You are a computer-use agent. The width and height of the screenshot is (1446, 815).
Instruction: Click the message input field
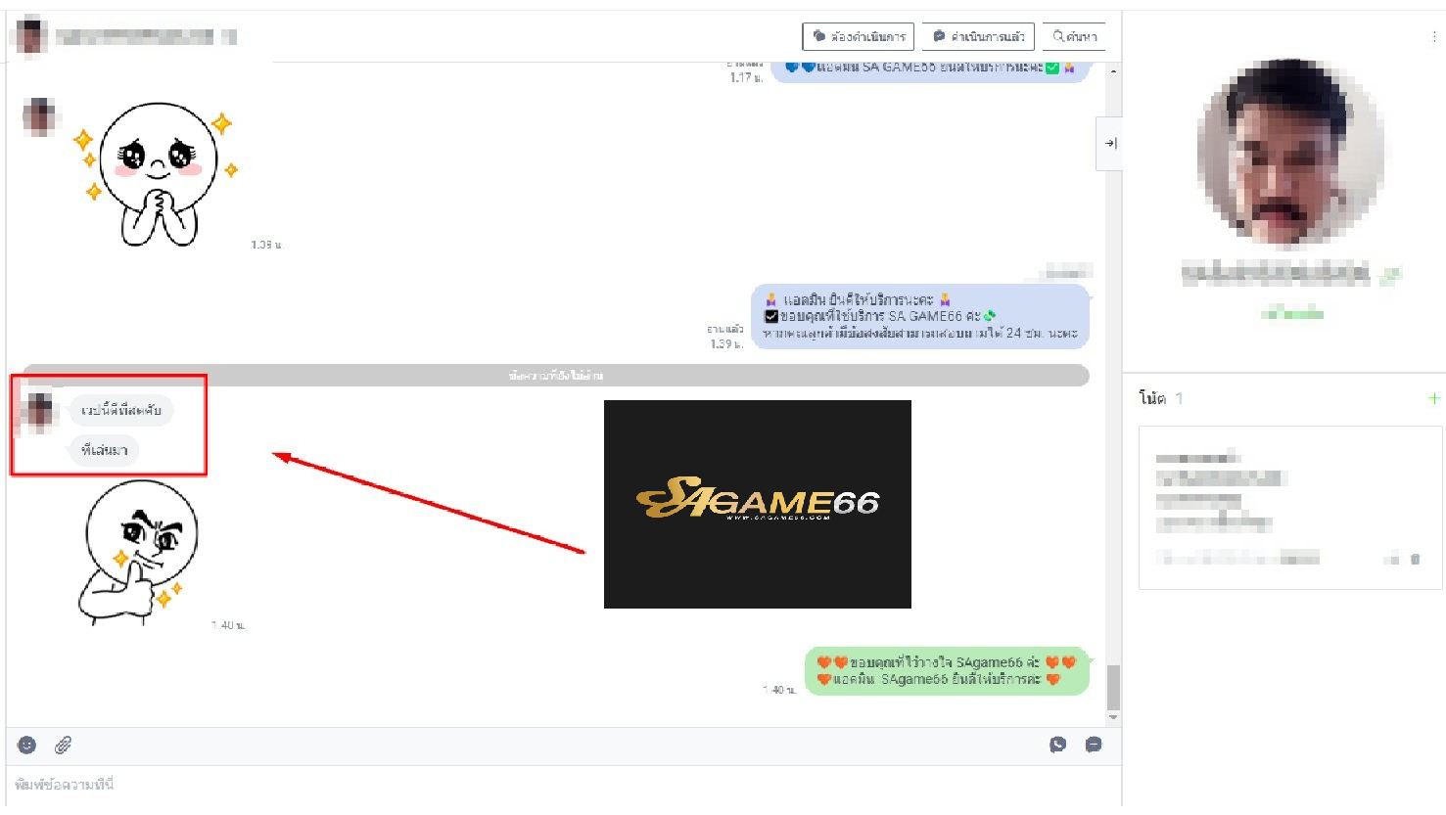pos(558,785)
